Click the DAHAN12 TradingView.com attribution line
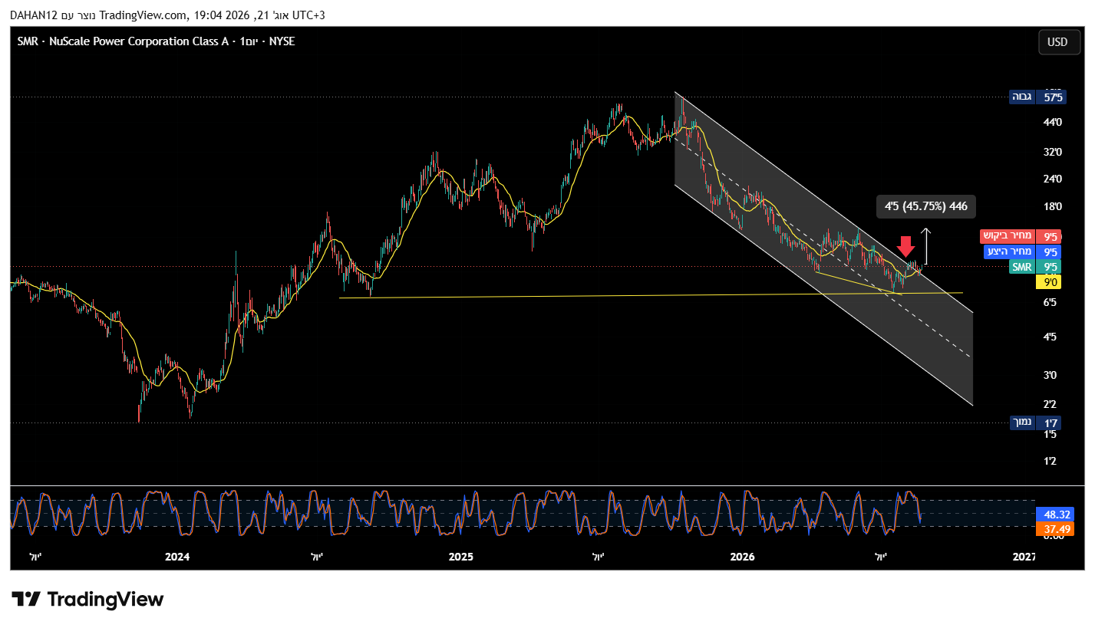The width and height of the screenshot is (1095, 628). pos(167,15)
